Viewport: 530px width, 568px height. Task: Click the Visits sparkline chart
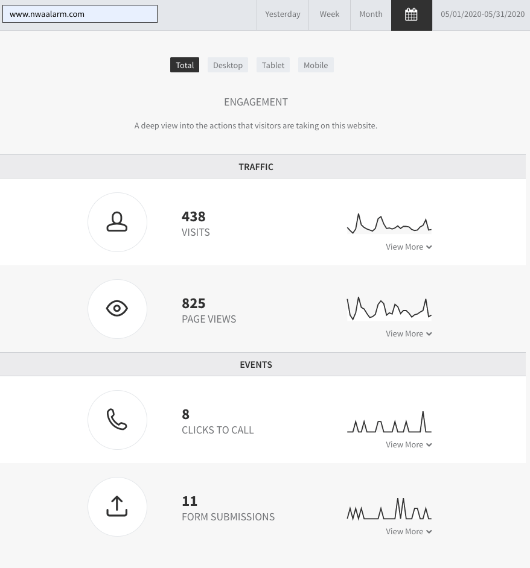click(389, 222)
